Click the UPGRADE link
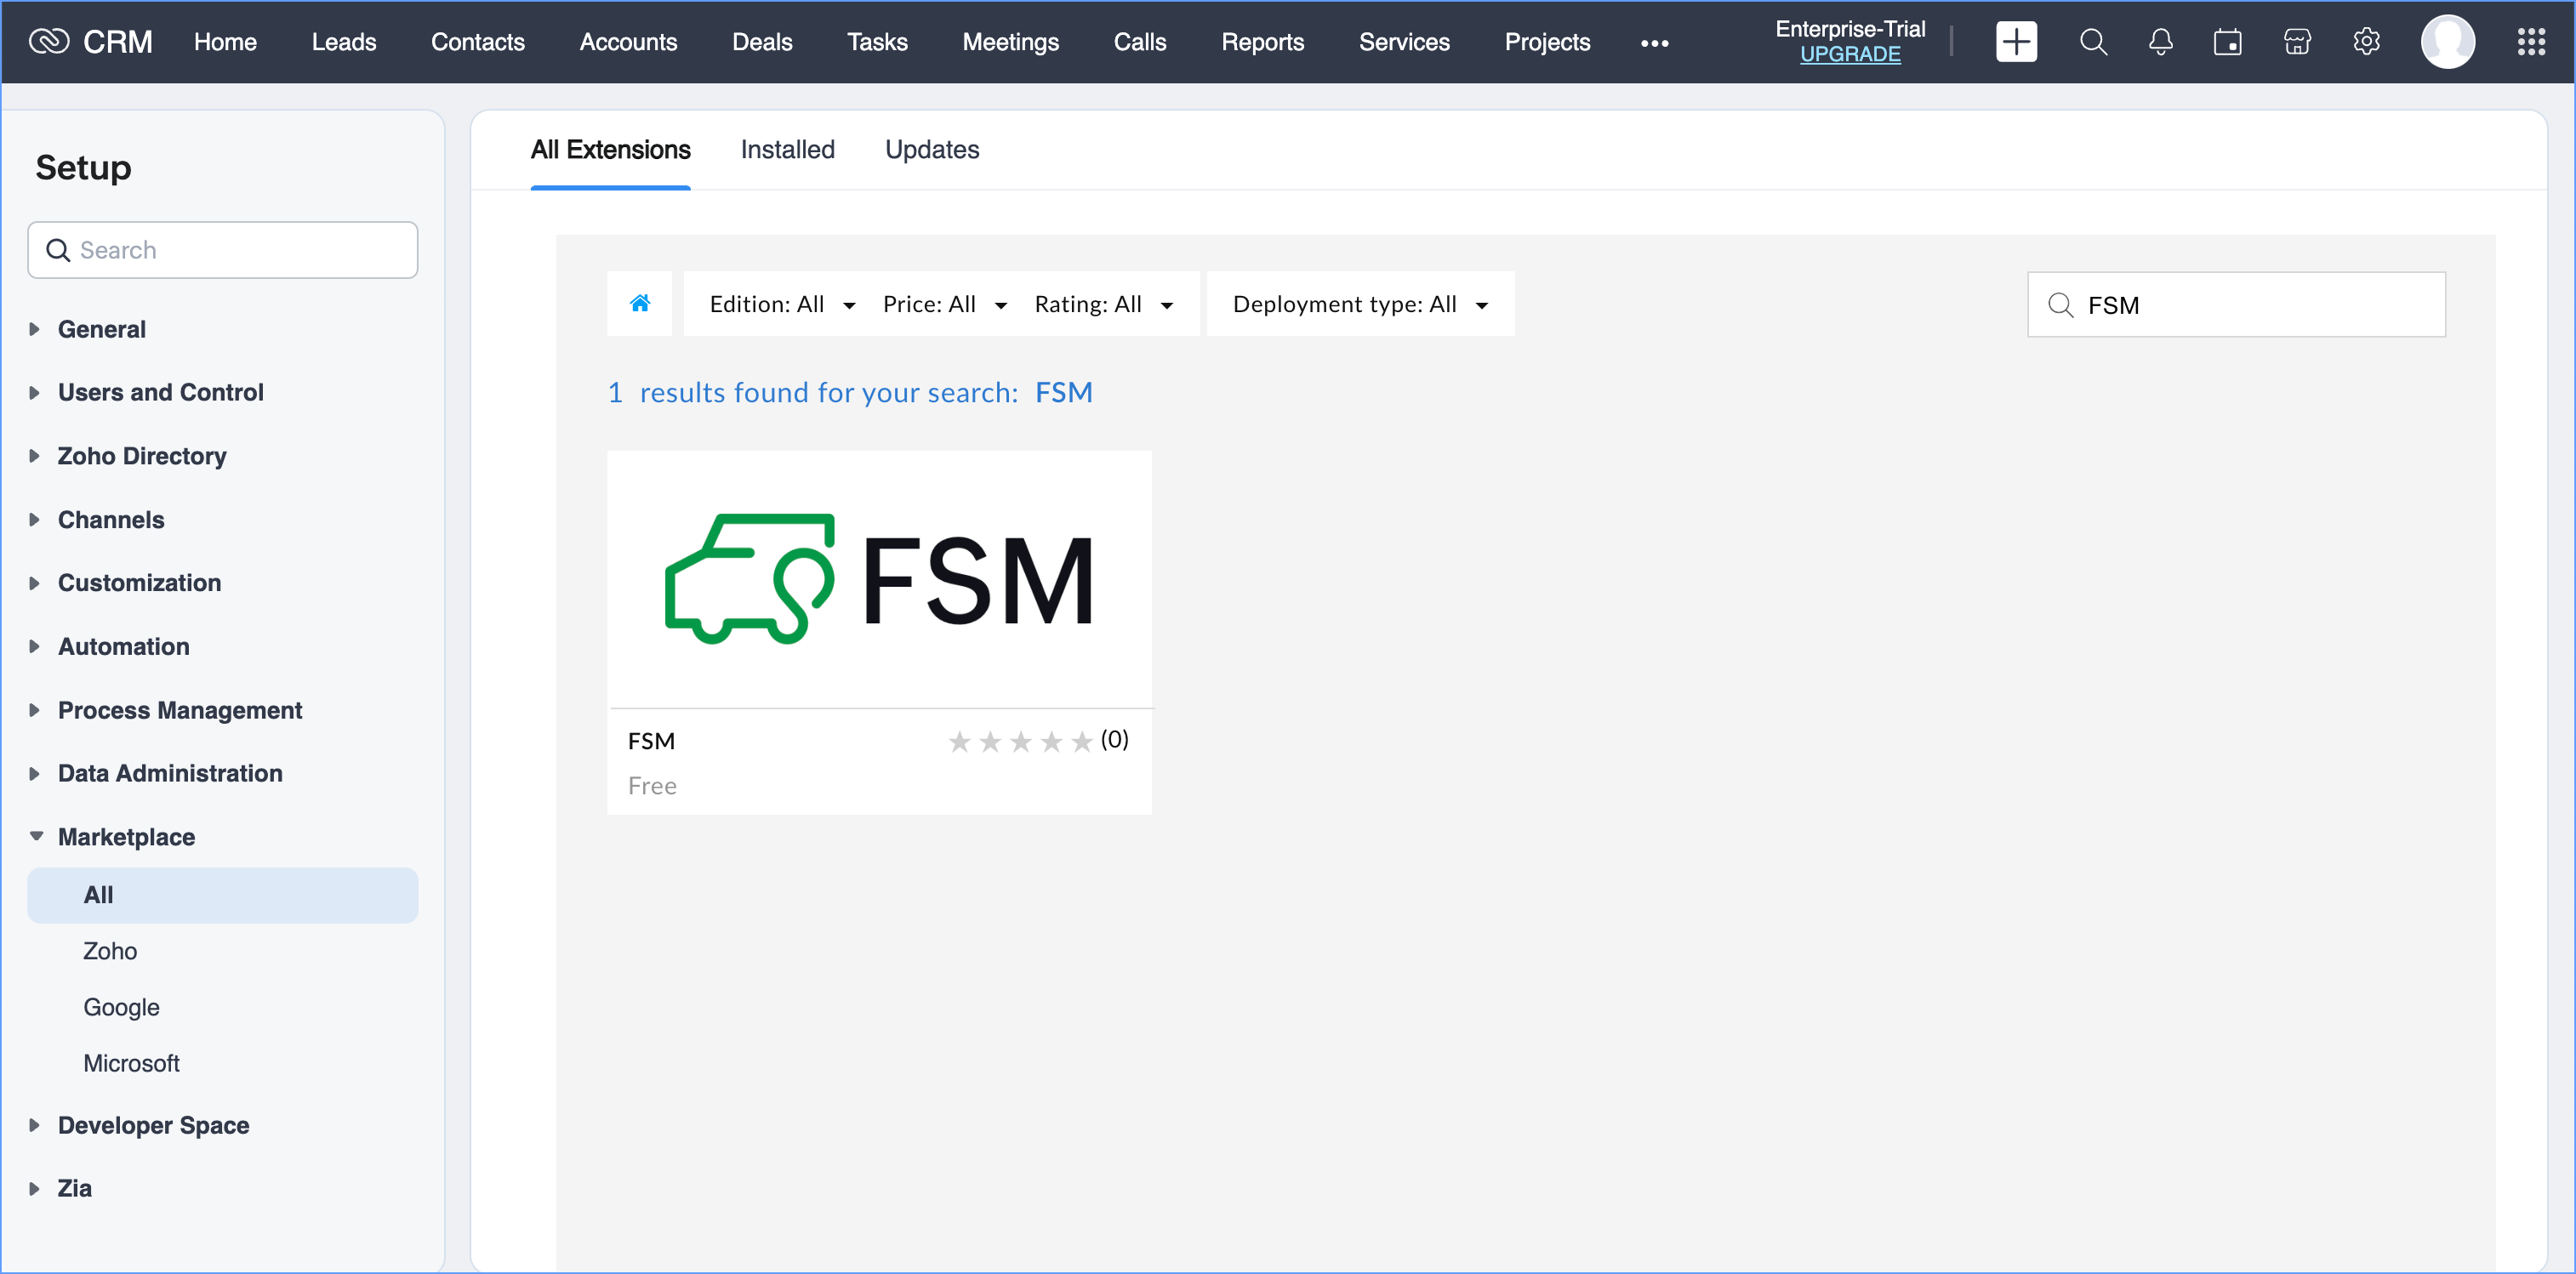 [x=1849, y=55]
